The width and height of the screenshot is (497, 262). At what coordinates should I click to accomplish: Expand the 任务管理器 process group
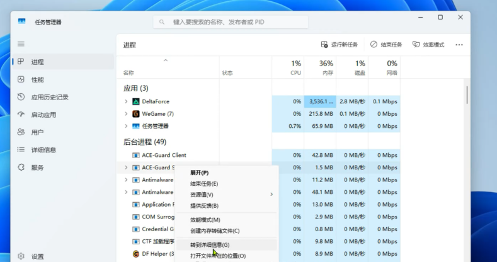tap(126, 126)
